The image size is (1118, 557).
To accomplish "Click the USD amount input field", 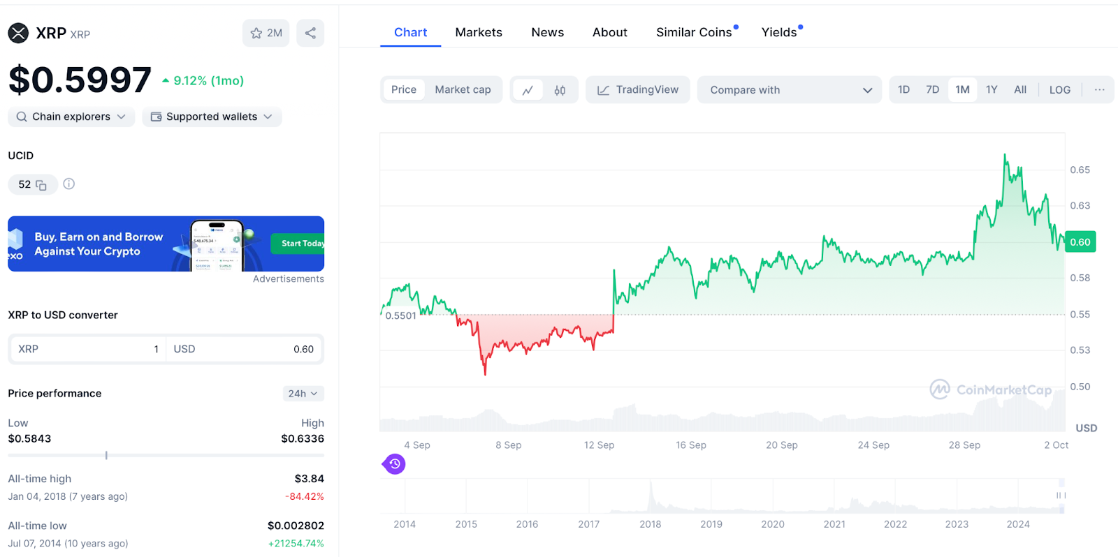I will (x=244, y=349).
